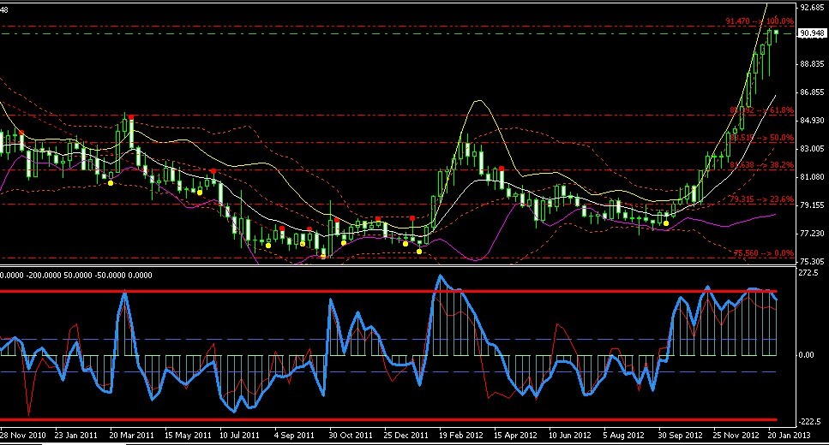Screen dimensions: 829x445
Task: Click the 81.080 price axis value
Action: (x=813, y=177)
